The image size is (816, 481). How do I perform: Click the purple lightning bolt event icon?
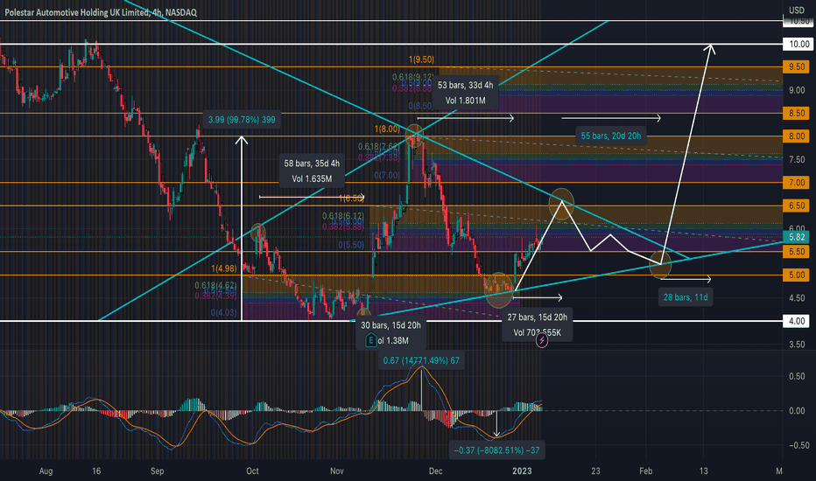click(x=542, y=340)
